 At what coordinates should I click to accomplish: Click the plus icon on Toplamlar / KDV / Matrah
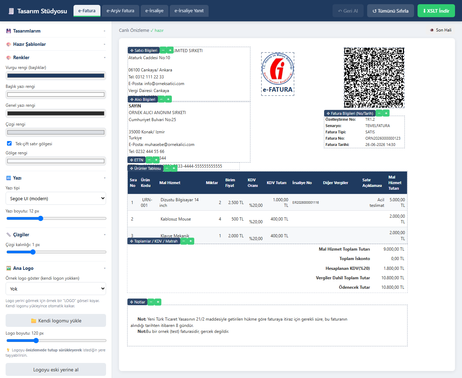191,241
